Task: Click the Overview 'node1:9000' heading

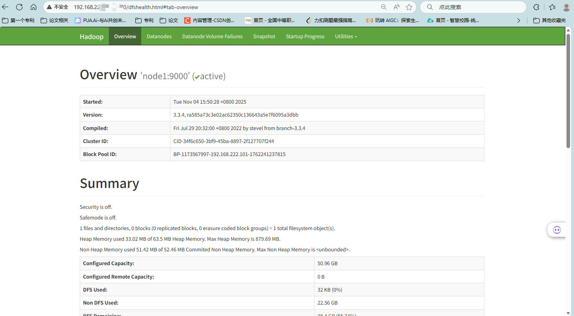Action: (153, 75)
